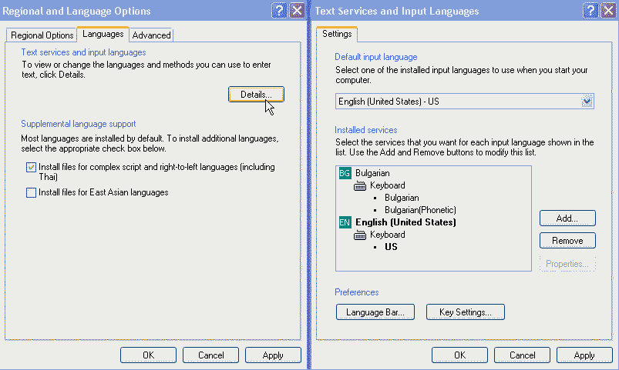Open Key Settings... preferences

465,312
